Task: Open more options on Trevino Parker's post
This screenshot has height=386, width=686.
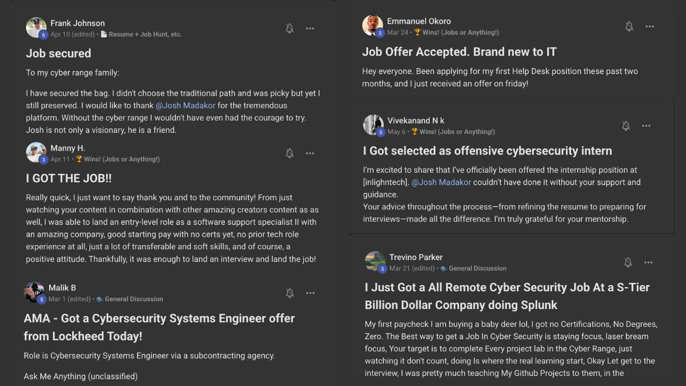Action: click(x=648, y=262)
